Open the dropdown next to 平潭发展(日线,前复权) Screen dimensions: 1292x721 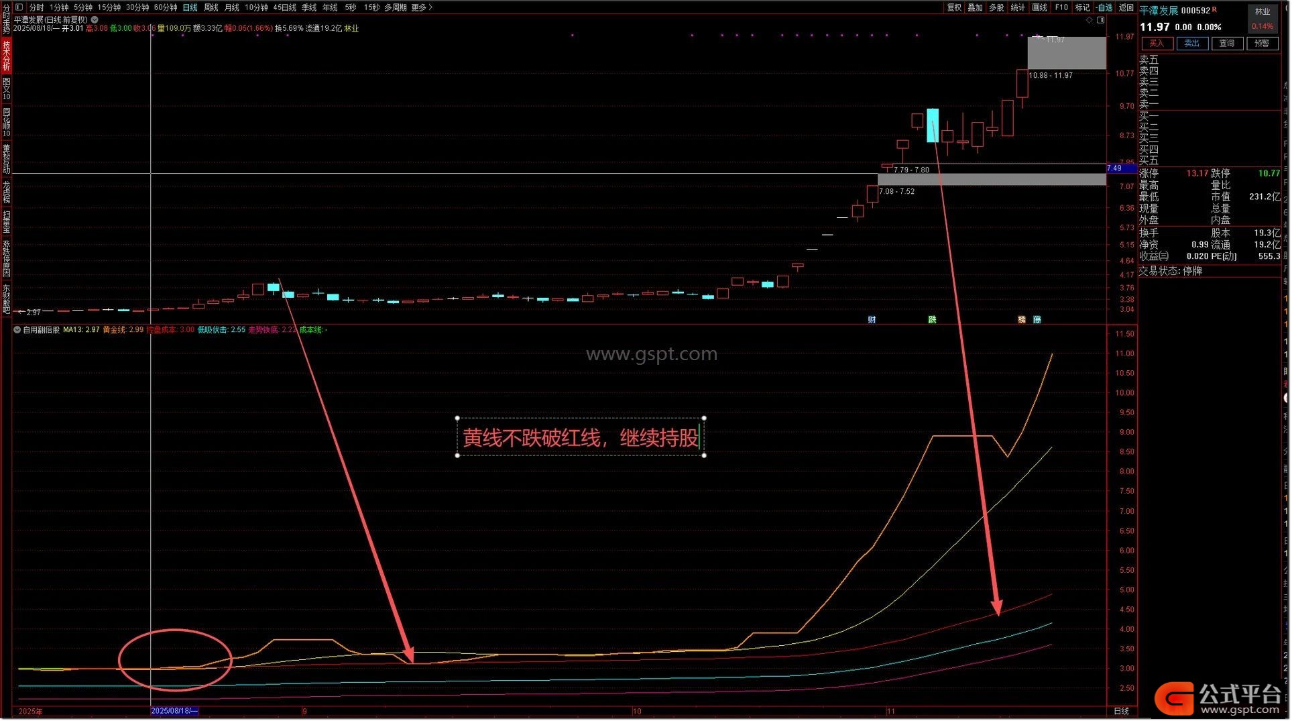[95, 19]
